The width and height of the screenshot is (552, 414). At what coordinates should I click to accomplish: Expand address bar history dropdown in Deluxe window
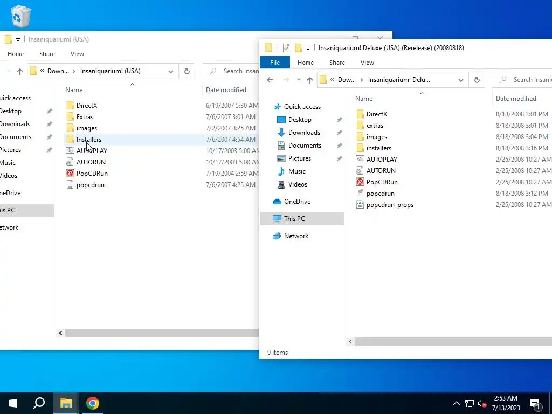(x=460, y=80)
